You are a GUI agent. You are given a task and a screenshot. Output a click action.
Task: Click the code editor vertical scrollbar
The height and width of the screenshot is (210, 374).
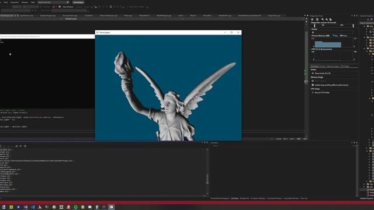(306, 79)
